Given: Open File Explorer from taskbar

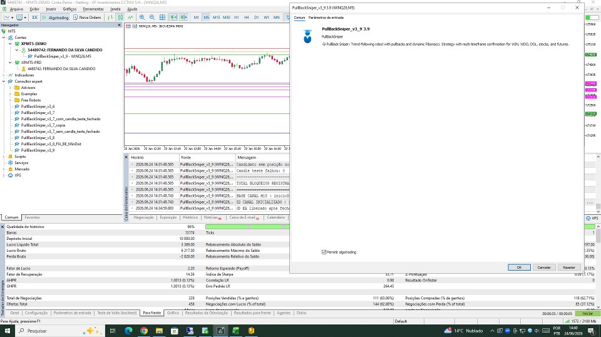Looking at the screenshot, I should click(159, 331).
